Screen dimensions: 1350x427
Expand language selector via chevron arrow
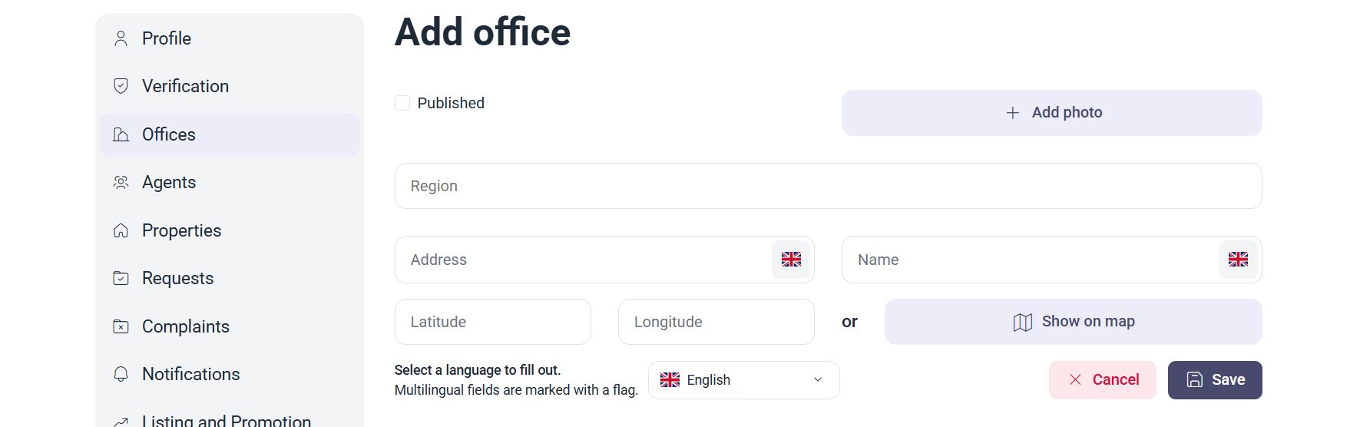point(818,380)
